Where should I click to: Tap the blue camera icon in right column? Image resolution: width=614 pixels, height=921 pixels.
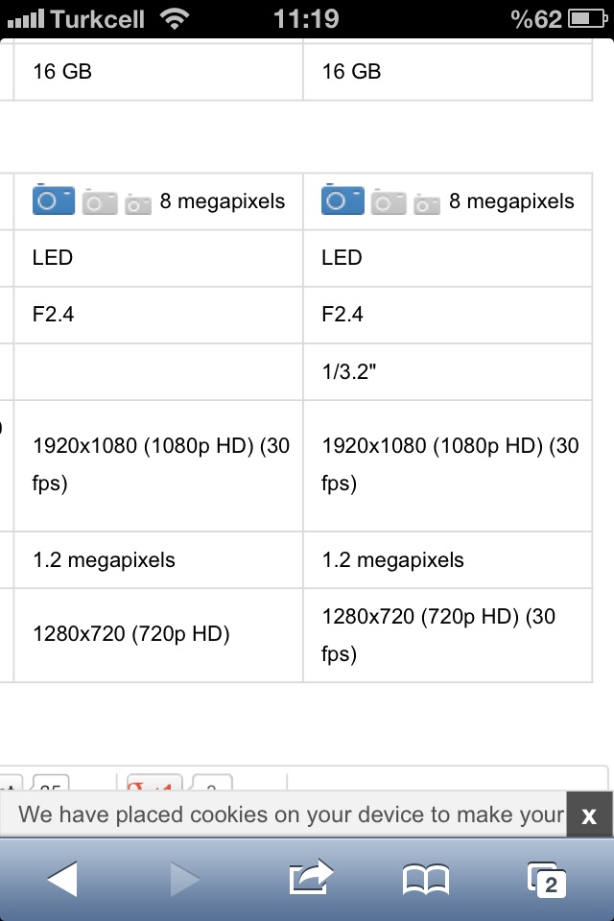click(342, 200)
